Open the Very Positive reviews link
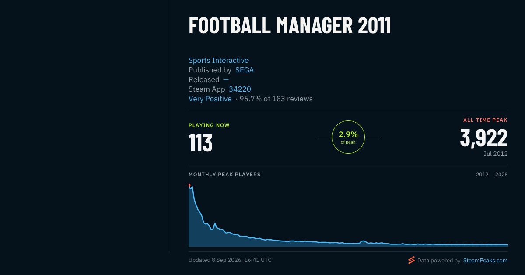The width and height of the screenshot is (525, 275). point(210,99)
